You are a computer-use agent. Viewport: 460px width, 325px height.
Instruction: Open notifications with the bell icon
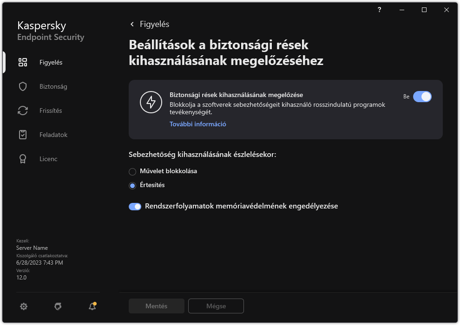tap(91, 307)
